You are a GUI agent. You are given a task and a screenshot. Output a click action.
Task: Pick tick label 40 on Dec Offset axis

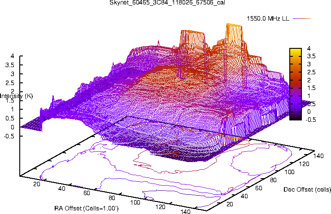tap(244, 196)
